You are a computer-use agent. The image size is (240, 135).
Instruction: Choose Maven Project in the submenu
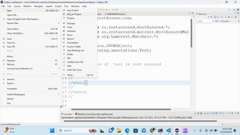pos(74,14)
